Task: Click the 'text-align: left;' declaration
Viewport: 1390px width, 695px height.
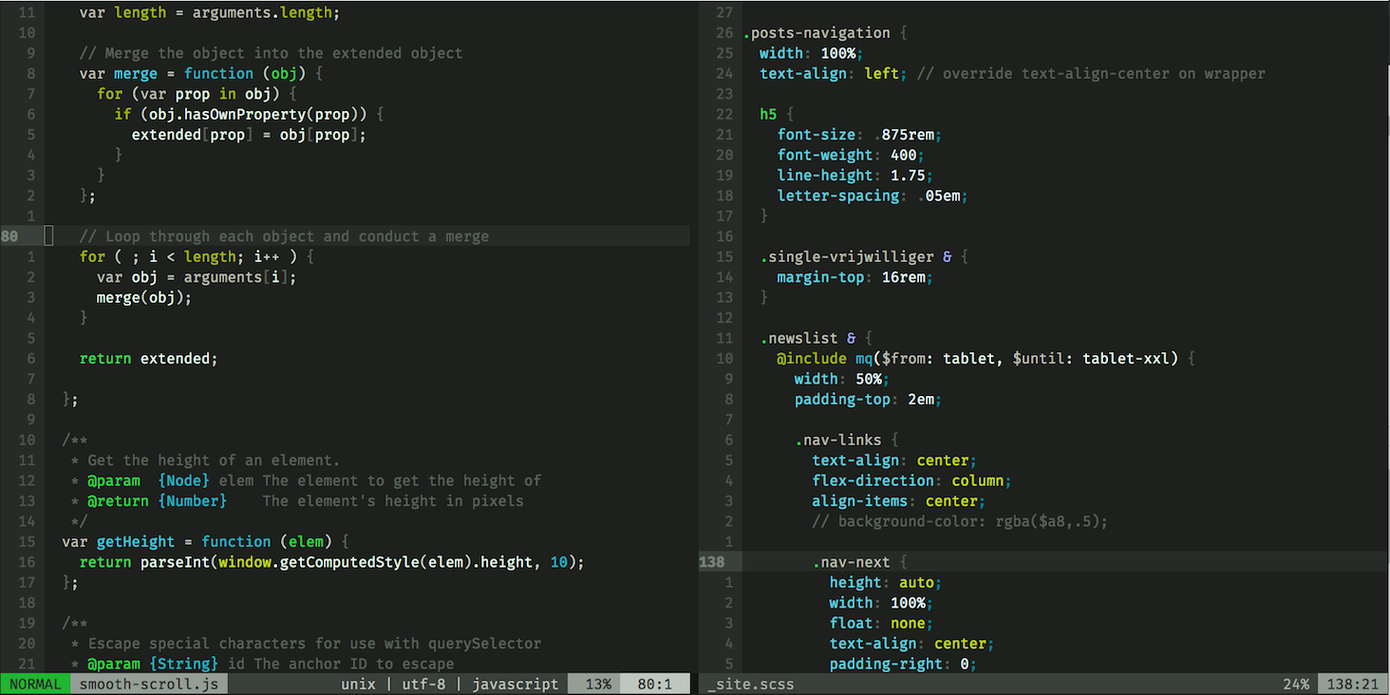Action: [834, 73]
